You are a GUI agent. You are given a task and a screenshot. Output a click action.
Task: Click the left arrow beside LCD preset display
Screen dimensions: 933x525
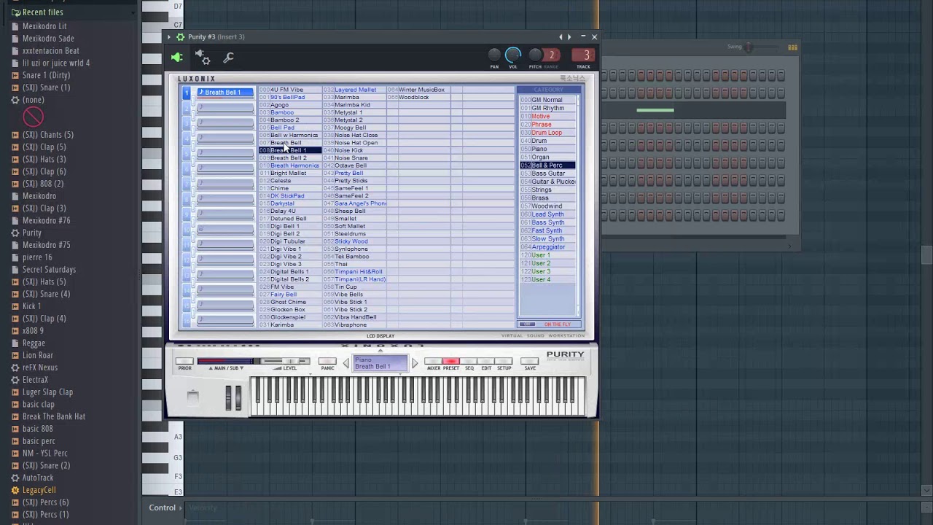tap(346, 363)
